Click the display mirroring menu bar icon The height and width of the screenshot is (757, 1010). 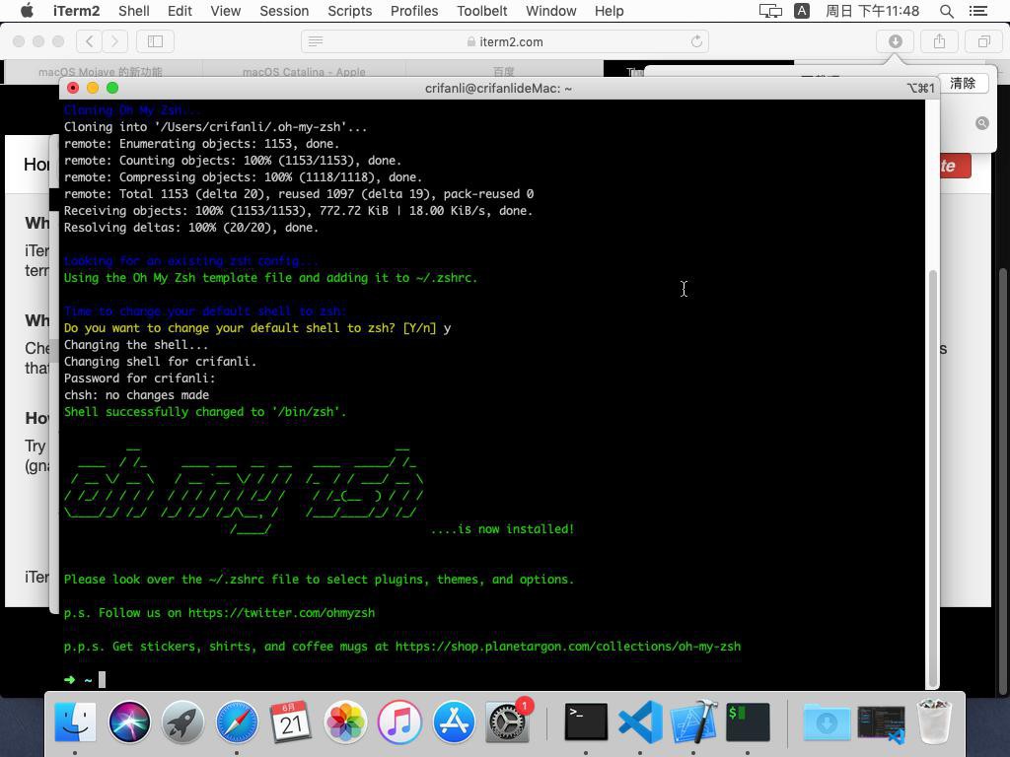click(770, 11)
